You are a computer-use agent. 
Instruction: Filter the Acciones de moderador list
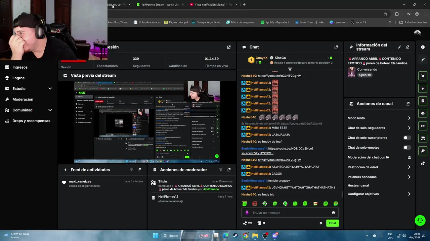tap(221, 170)
